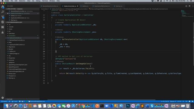This screenshot has height=109, width=194.
Task: Open Skype from the dock
Action: coord(152,106)
